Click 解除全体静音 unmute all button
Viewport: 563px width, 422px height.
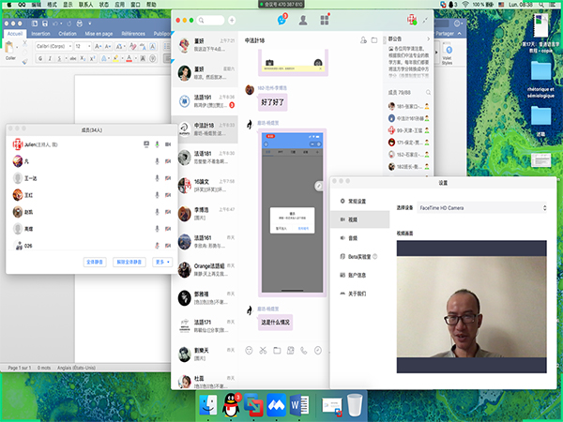click(129, 262)
